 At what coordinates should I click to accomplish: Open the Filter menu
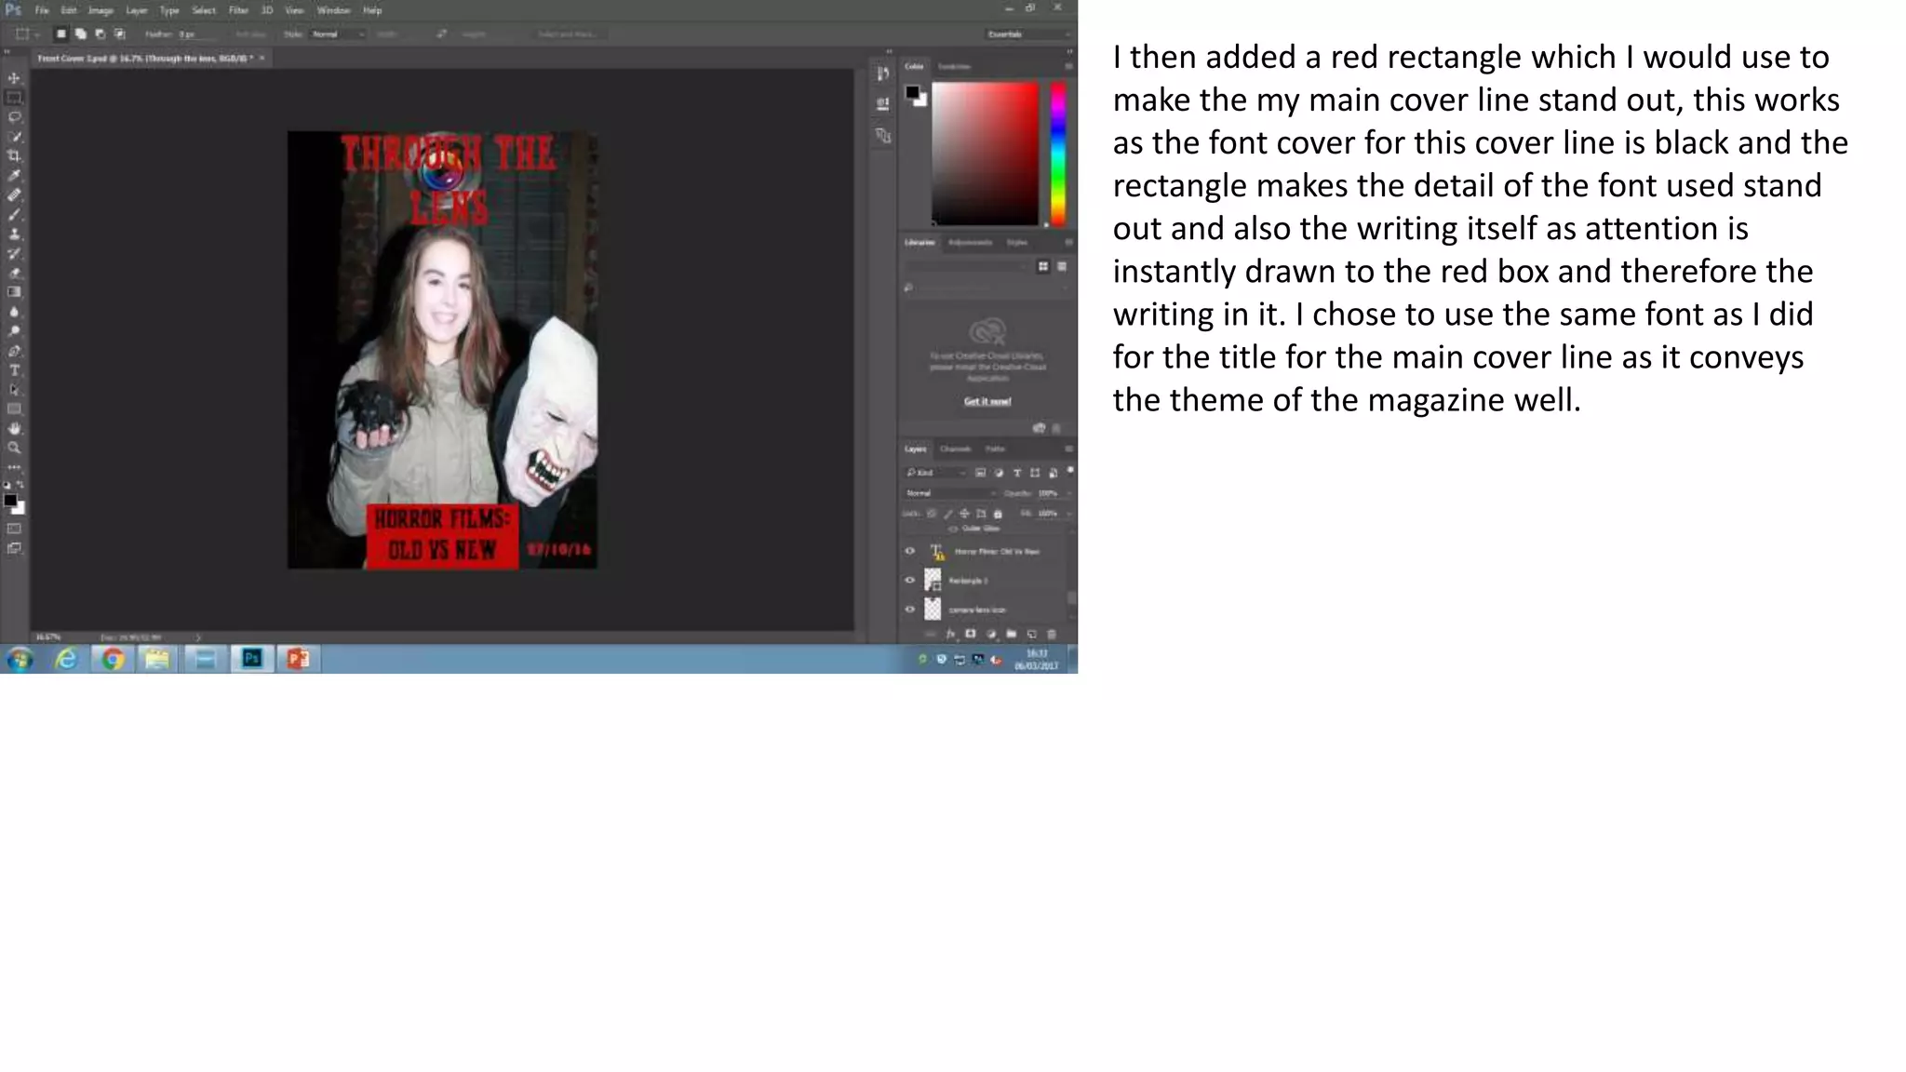tap(238, 10)
